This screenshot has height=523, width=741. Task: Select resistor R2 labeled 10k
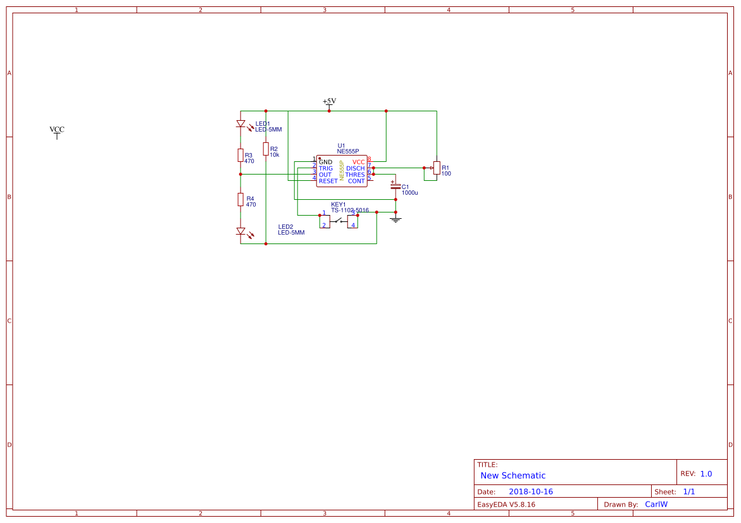[266, 149]
